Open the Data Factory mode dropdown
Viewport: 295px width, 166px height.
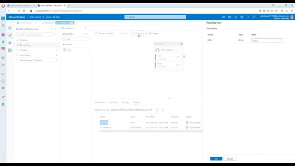pos(36,23)
